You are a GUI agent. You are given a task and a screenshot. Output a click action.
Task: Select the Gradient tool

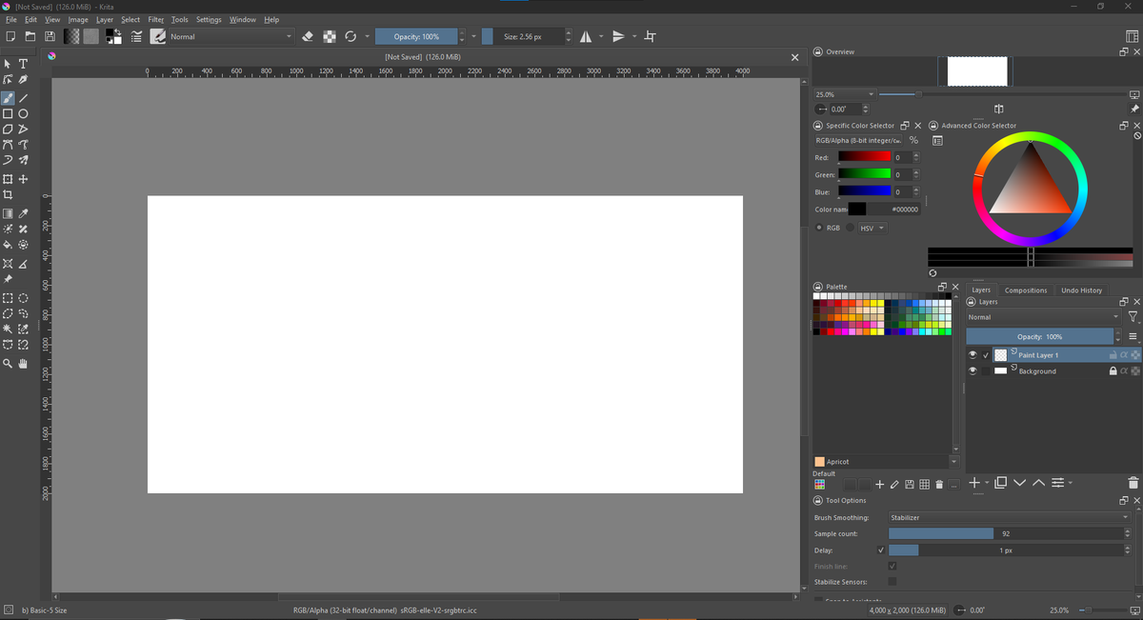(8, 214)
